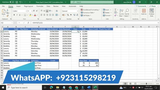Center text horizontally

pos(44,15)
